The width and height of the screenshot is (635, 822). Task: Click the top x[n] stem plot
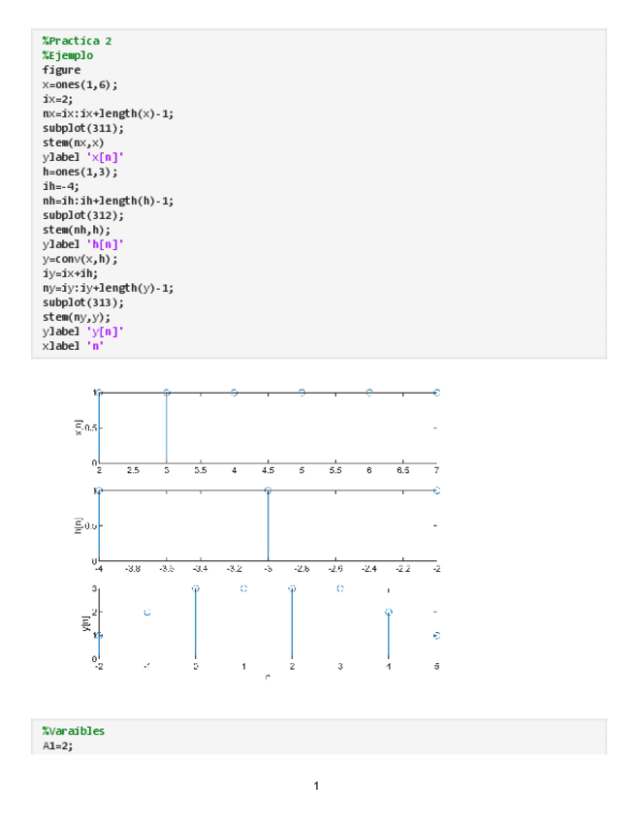pyautogui.click(x=268, y=427)
